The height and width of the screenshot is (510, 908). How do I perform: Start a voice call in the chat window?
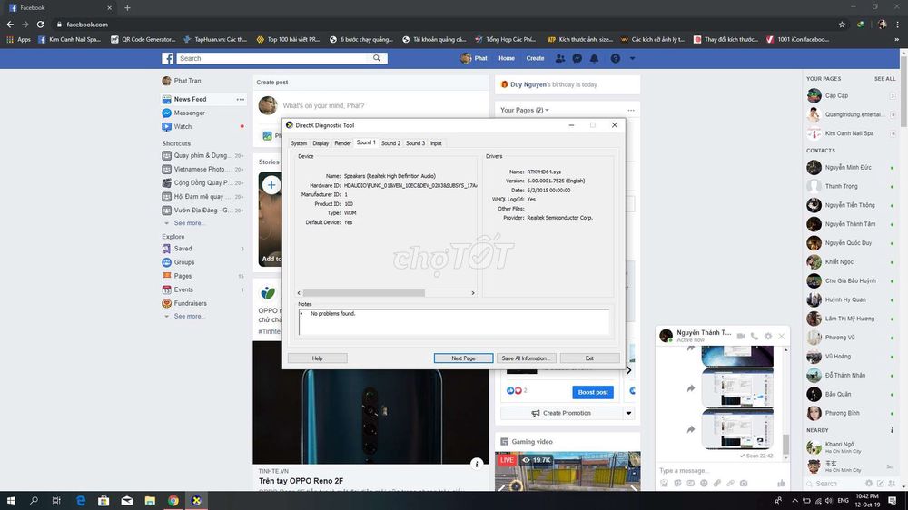click(755, 336)
